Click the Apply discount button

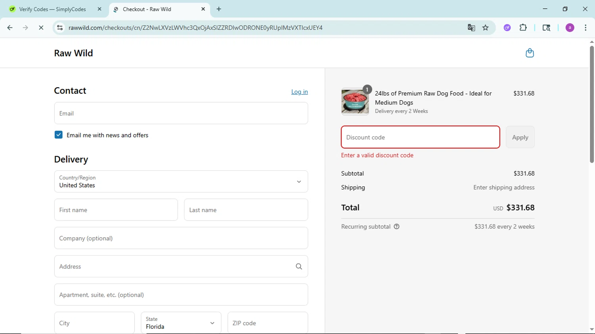point(520,137)
